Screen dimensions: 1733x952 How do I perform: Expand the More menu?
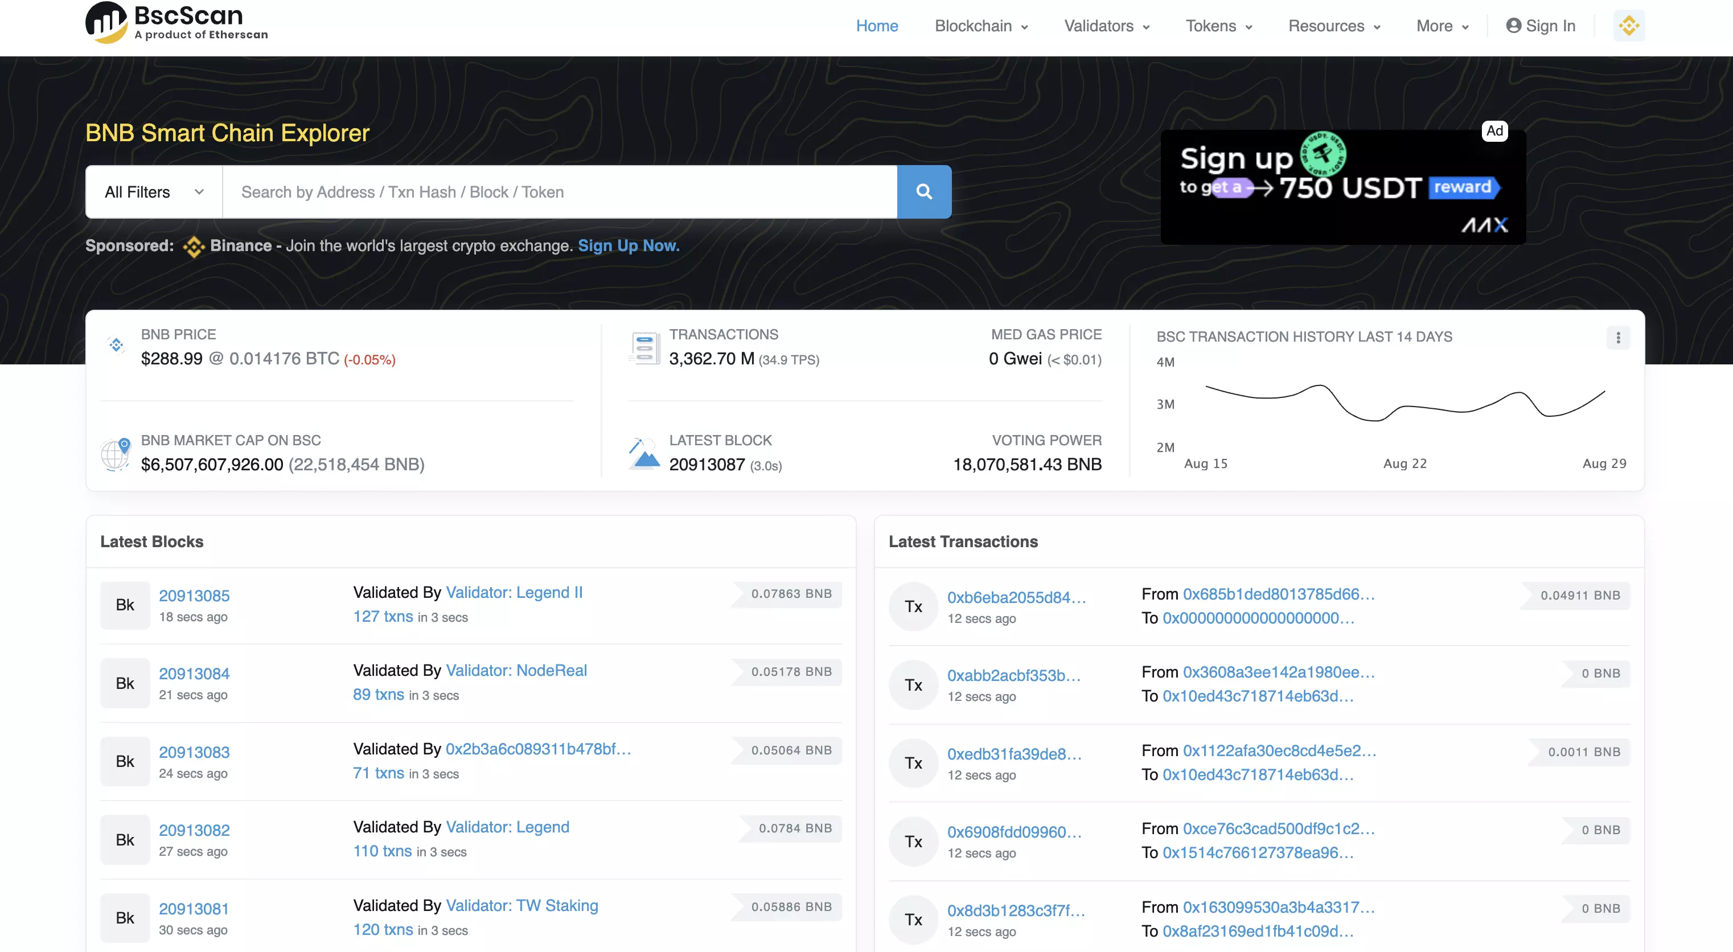1443,26
